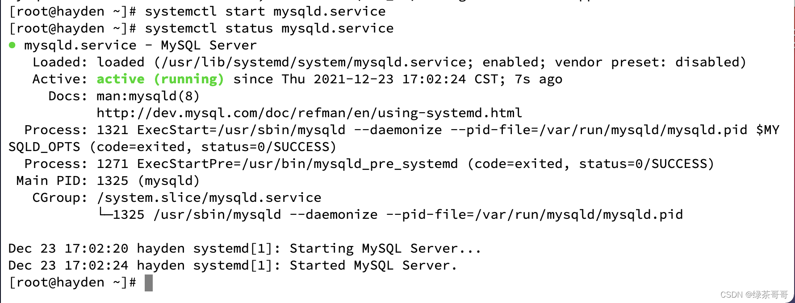Click the green "active (running)" status text
Screen dimensions: 795x303
(x=160, y=79)
